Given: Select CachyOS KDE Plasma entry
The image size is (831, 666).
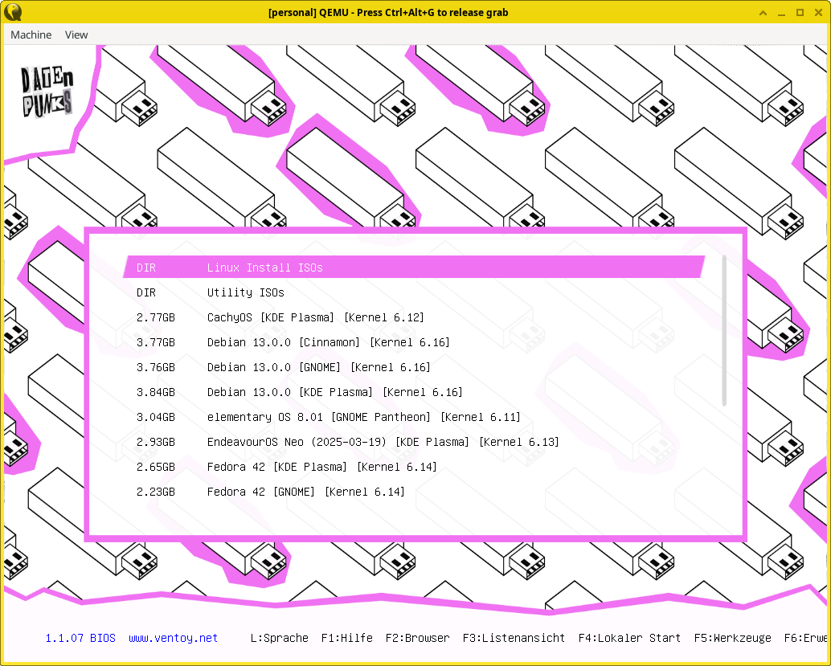Looking at the screenshot, I should 315,317.
